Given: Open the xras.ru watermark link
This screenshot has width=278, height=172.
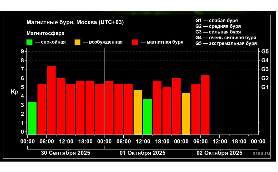Looking at the screenshot, I should [x=261, y=153].
